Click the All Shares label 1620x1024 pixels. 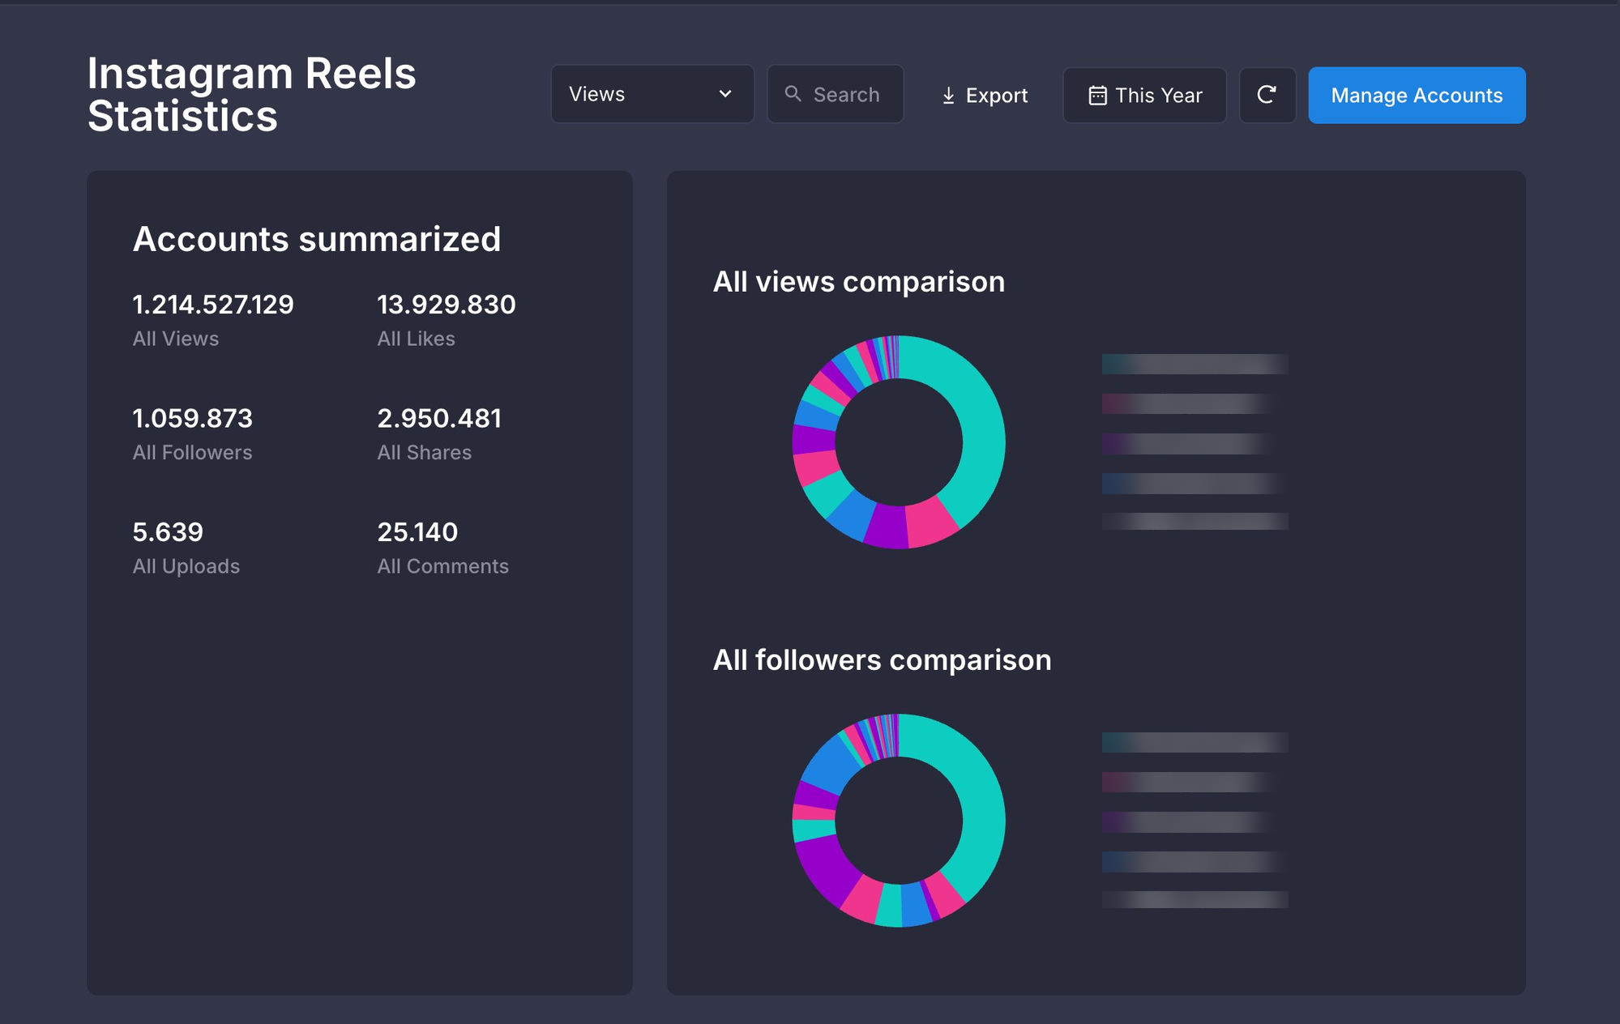point(424,452)
